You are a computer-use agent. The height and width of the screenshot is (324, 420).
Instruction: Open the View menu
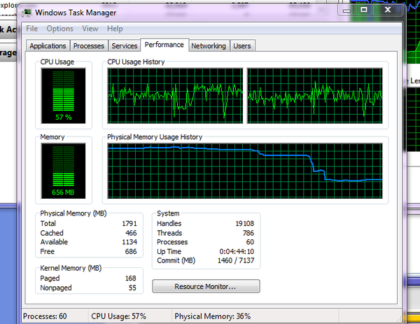pyautogui.click(x=90, y=29)
